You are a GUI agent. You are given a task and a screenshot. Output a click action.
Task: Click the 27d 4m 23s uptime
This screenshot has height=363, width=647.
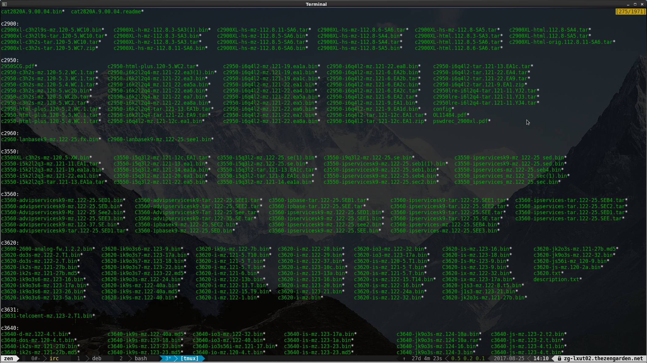coord(427,358)
